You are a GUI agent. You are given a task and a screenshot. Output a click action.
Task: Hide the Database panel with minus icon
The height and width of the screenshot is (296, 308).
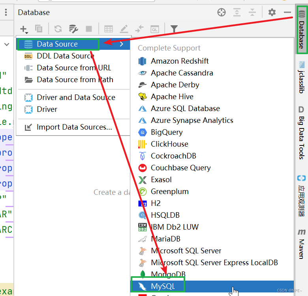pos(287,12)
